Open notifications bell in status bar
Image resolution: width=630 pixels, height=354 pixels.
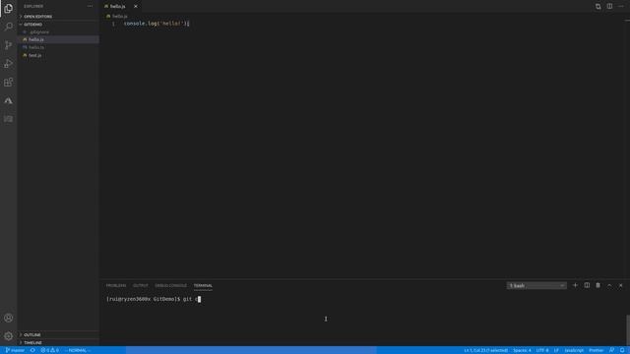622,350
